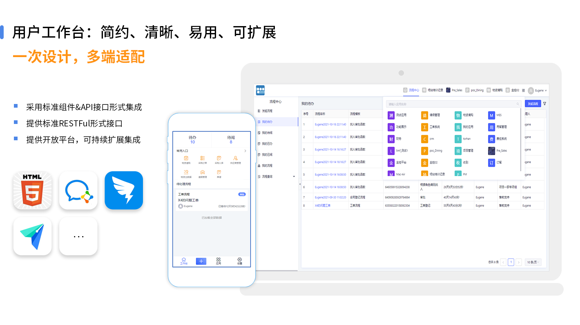Screen dimensions: 580x325
Task: Tap the blue plus button on phone
Action: (x=201, y=261)
